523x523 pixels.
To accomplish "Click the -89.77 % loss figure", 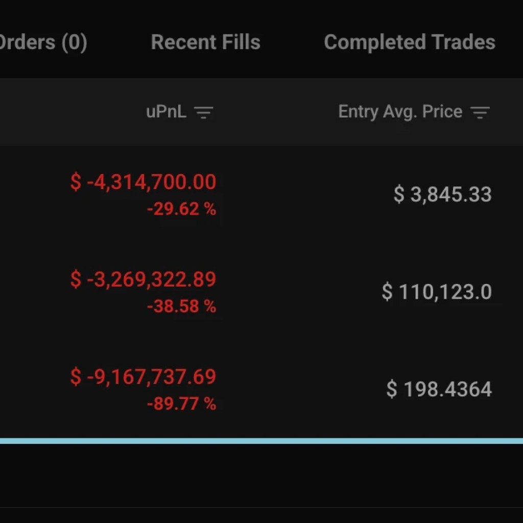I will (x=182, y=404).
